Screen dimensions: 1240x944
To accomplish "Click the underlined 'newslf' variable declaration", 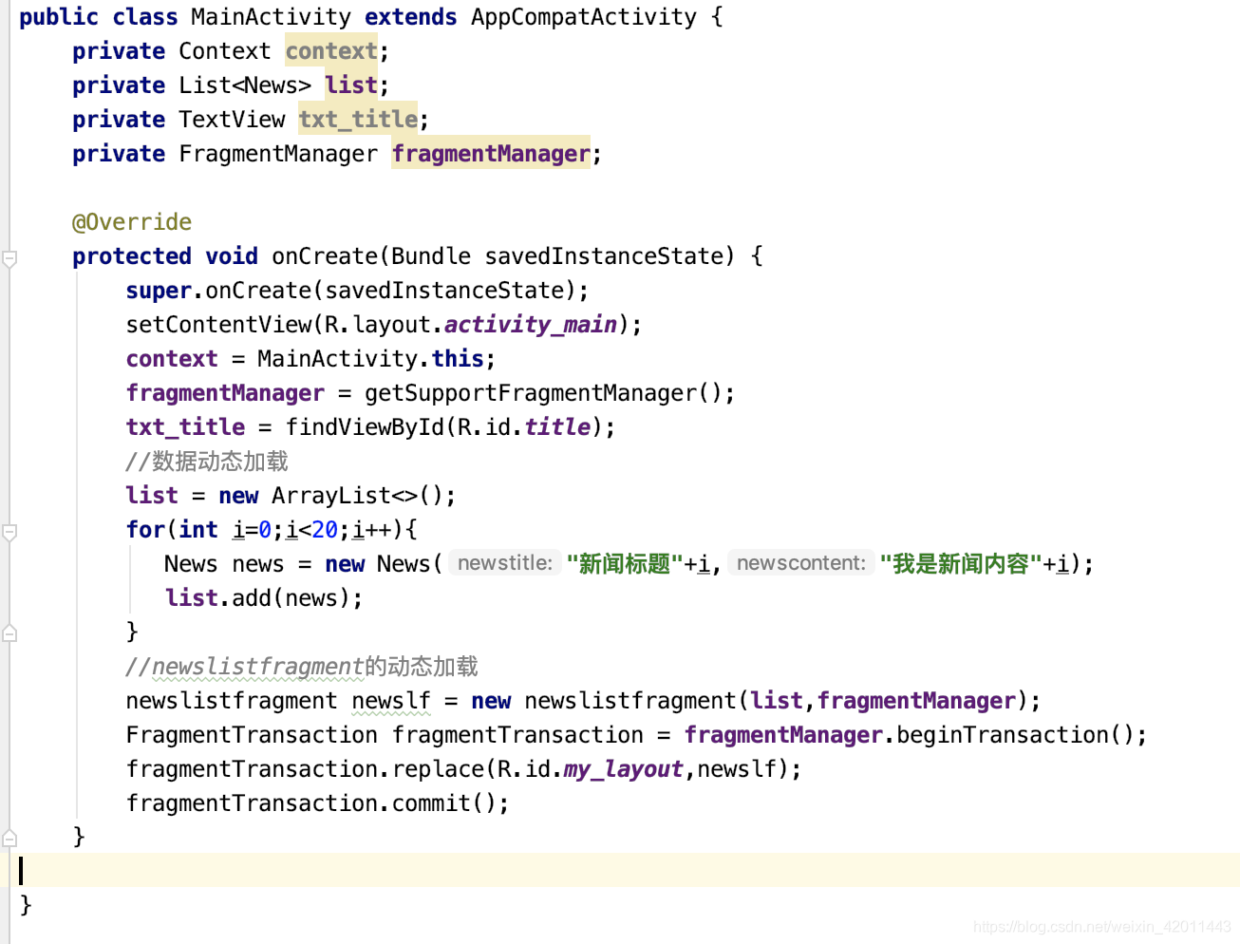I will (x=390, y=701).
